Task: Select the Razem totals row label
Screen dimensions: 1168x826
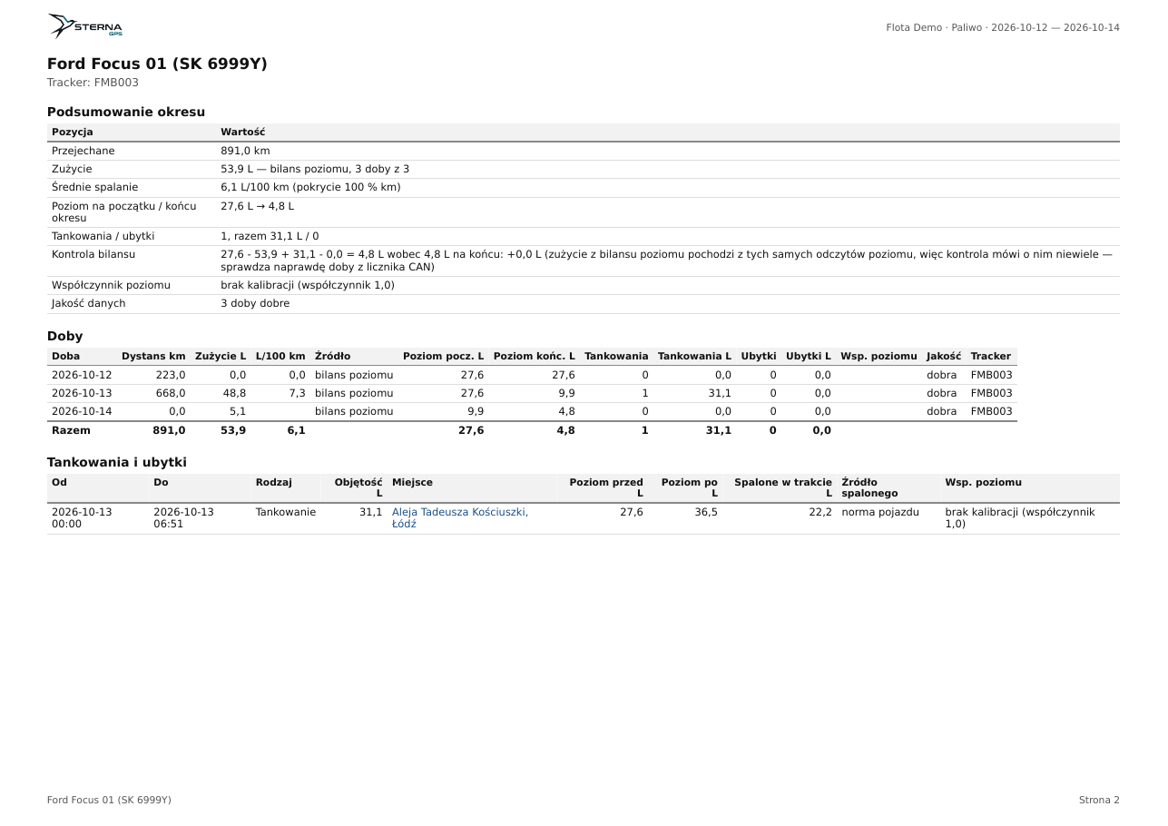Action: 71,430
